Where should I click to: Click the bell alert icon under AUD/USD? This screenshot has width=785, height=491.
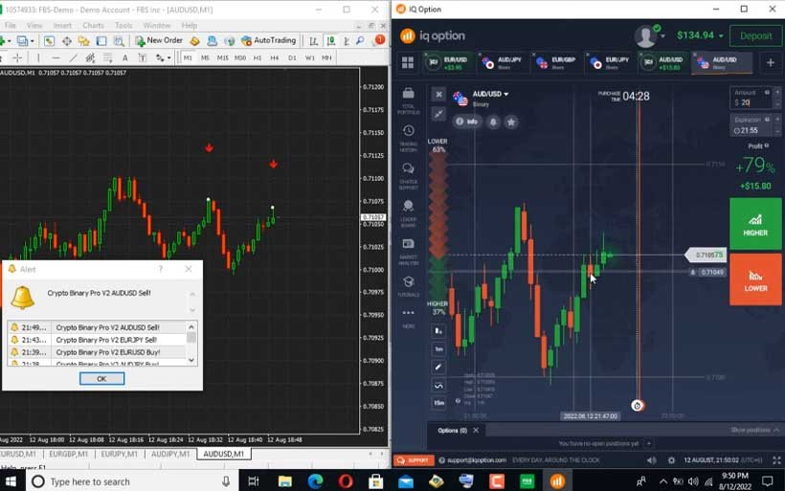(x=494, y=123)
